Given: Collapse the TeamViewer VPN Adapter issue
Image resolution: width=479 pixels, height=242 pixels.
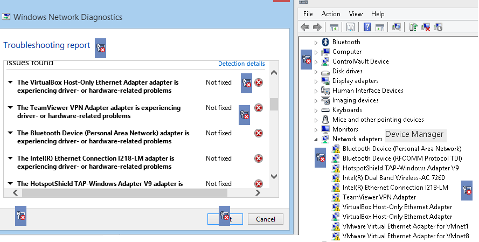Looking at the screenshot, I should tap(10, 108).
